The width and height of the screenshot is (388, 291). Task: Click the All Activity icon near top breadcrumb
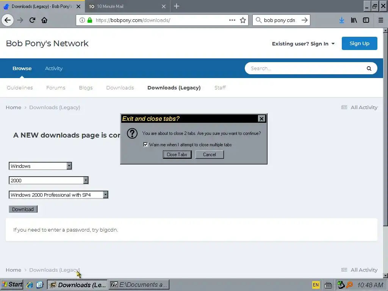tap(344, 107)
